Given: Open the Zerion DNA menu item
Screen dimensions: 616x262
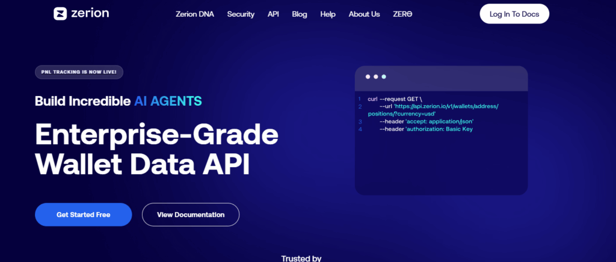Looking at the screenshot, I should tap(195, 14).
